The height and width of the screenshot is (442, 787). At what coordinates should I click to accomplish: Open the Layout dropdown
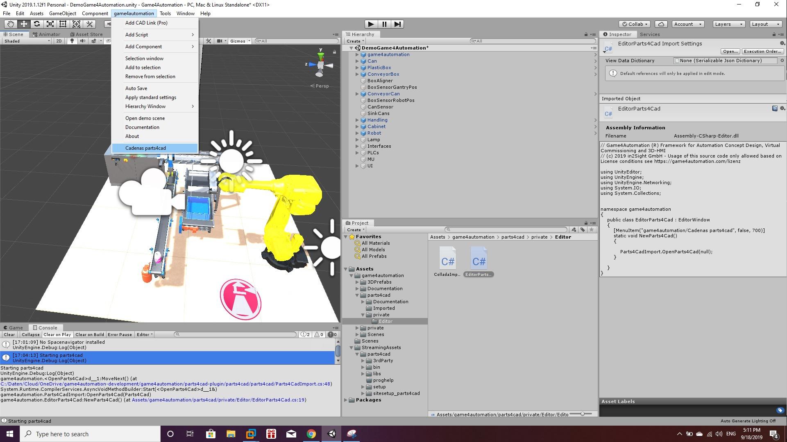point(765,24)
